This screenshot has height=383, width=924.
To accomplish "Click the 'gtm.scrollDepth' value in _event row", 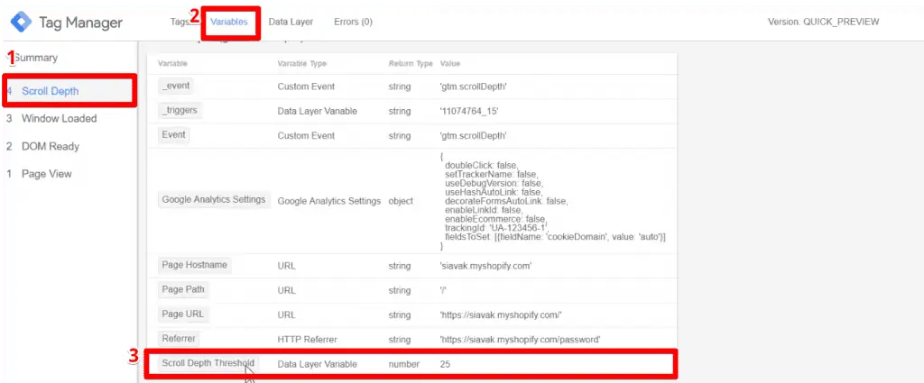I will click(474, 87).
